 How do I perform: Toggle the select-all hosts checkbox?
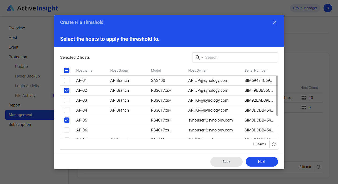pos(66,71)
